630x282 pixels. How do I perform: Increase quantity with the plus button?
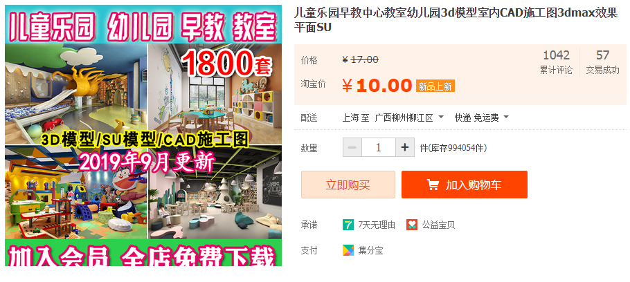pyautogui.click(x=405, y=148)
